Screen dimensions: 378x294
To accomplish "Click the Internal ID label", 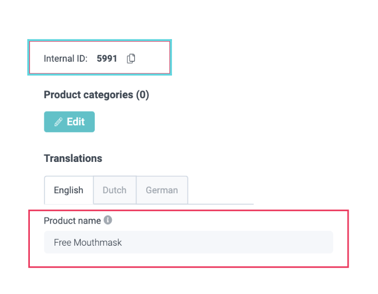I will pos(65,59).
